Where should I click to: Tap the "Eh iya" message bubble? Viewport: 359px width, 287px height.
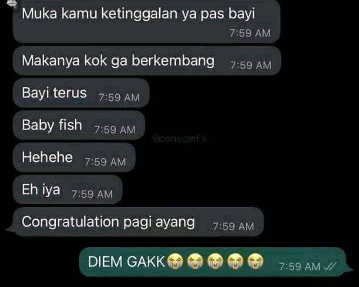(67, 190)
